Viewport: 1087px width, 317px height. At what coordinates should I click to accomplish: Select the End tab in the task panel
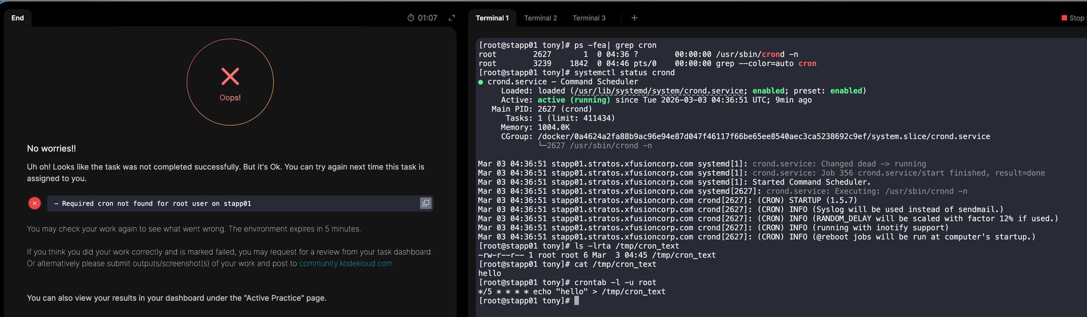[x=18, y=18]
